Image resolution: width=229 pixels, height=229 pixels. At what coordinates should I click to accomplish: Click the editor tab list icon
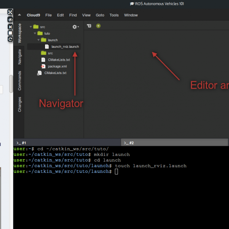89,26
